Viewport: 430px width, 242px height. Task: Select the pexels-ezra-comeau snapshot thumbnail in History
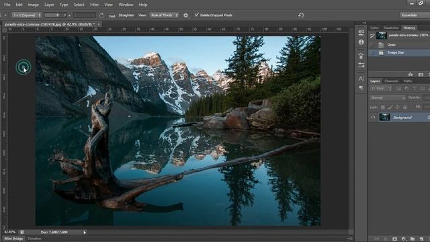(x=381, y=36)
